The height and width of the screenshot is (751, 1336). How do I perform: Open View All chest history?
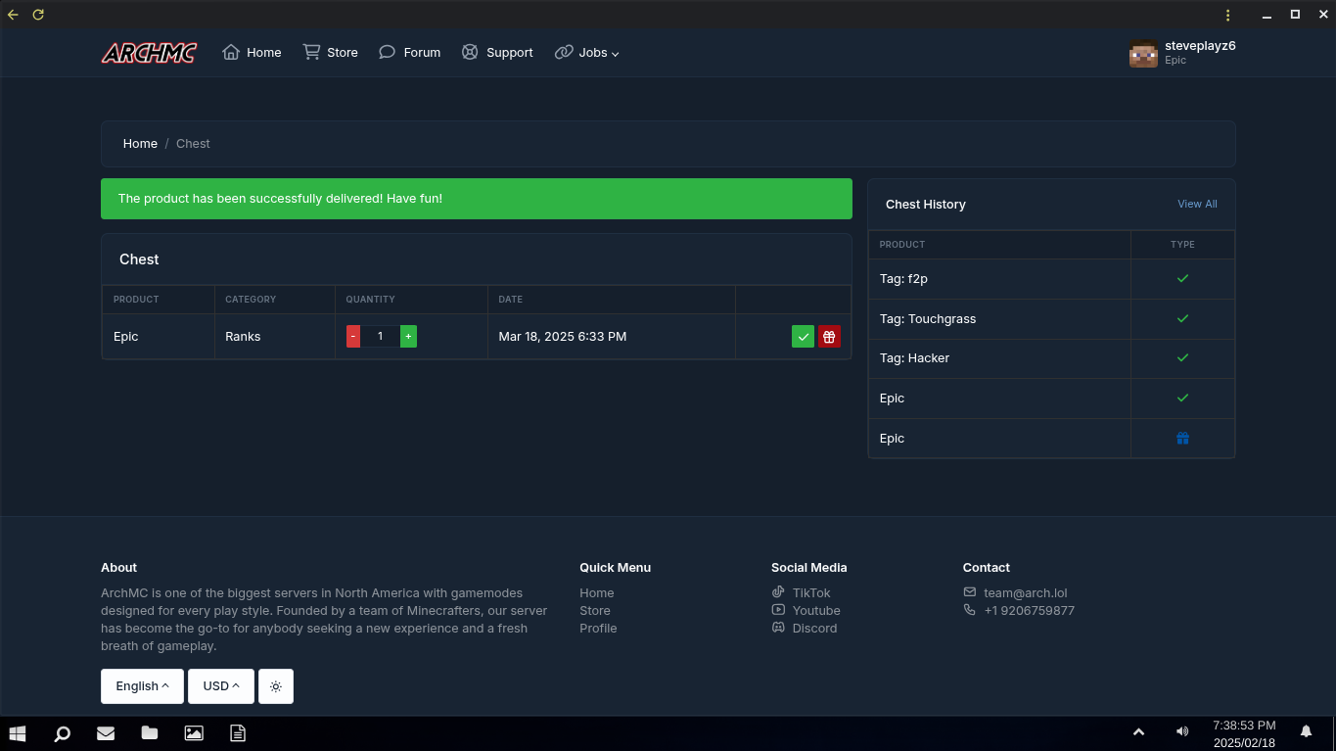[1197, 205]
